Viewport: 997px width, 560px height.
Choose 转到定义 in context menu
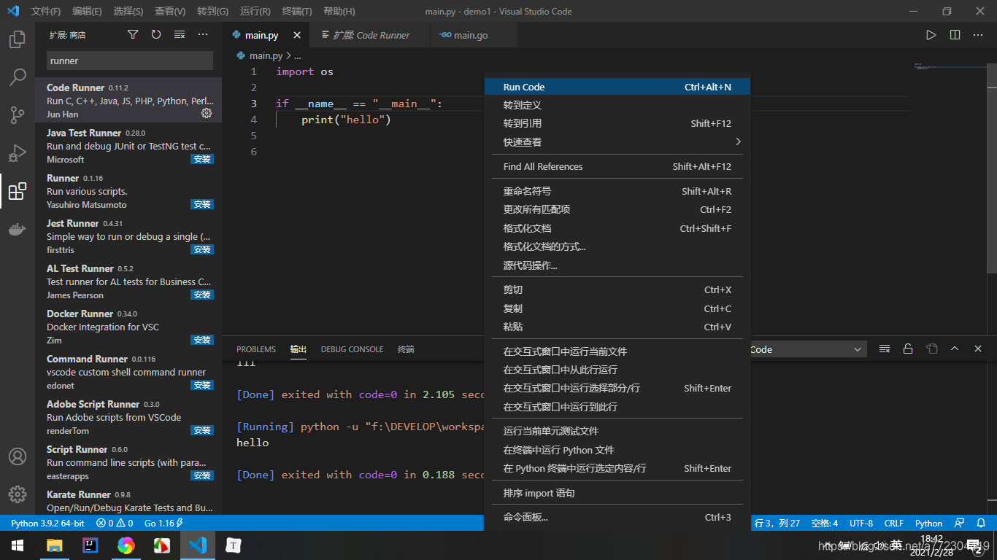617,105
